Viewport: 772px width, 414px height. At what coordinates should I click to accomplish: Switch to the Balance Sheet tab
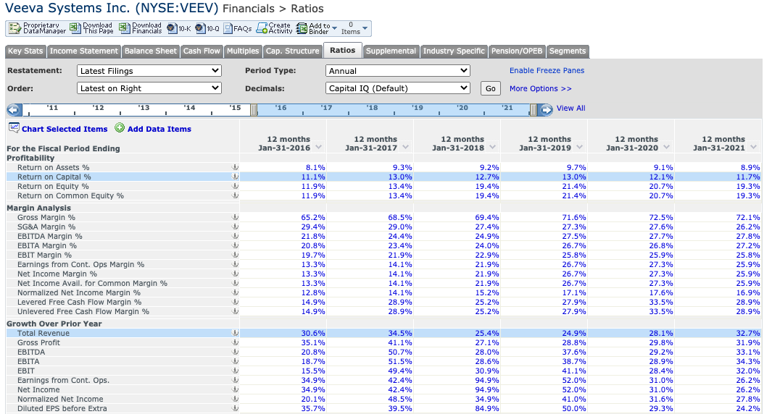[x=151, y=51]
